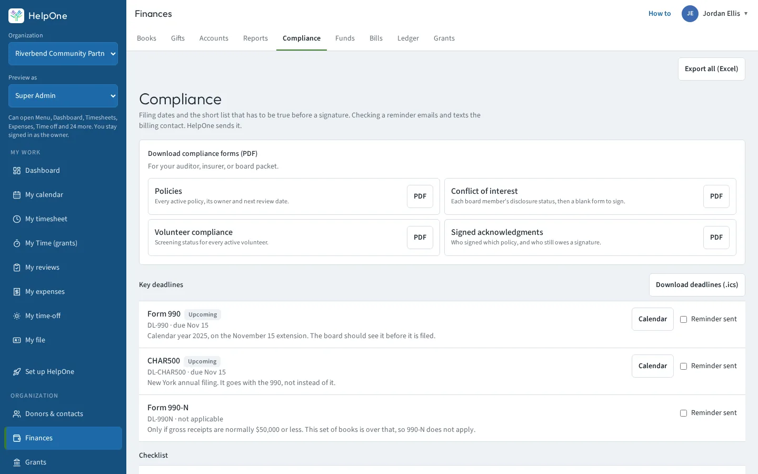
Task: Open My Time (grants) stopwatch icon
Action: tap(17, 243)
